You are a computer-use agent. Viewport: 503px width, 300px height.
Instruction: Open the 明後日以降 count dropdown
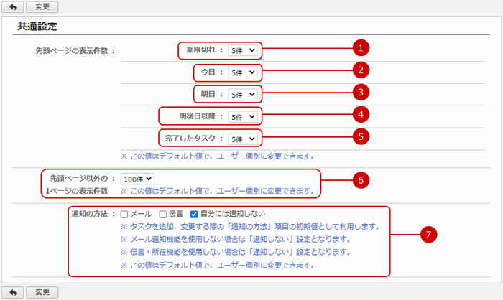(243, 117)
